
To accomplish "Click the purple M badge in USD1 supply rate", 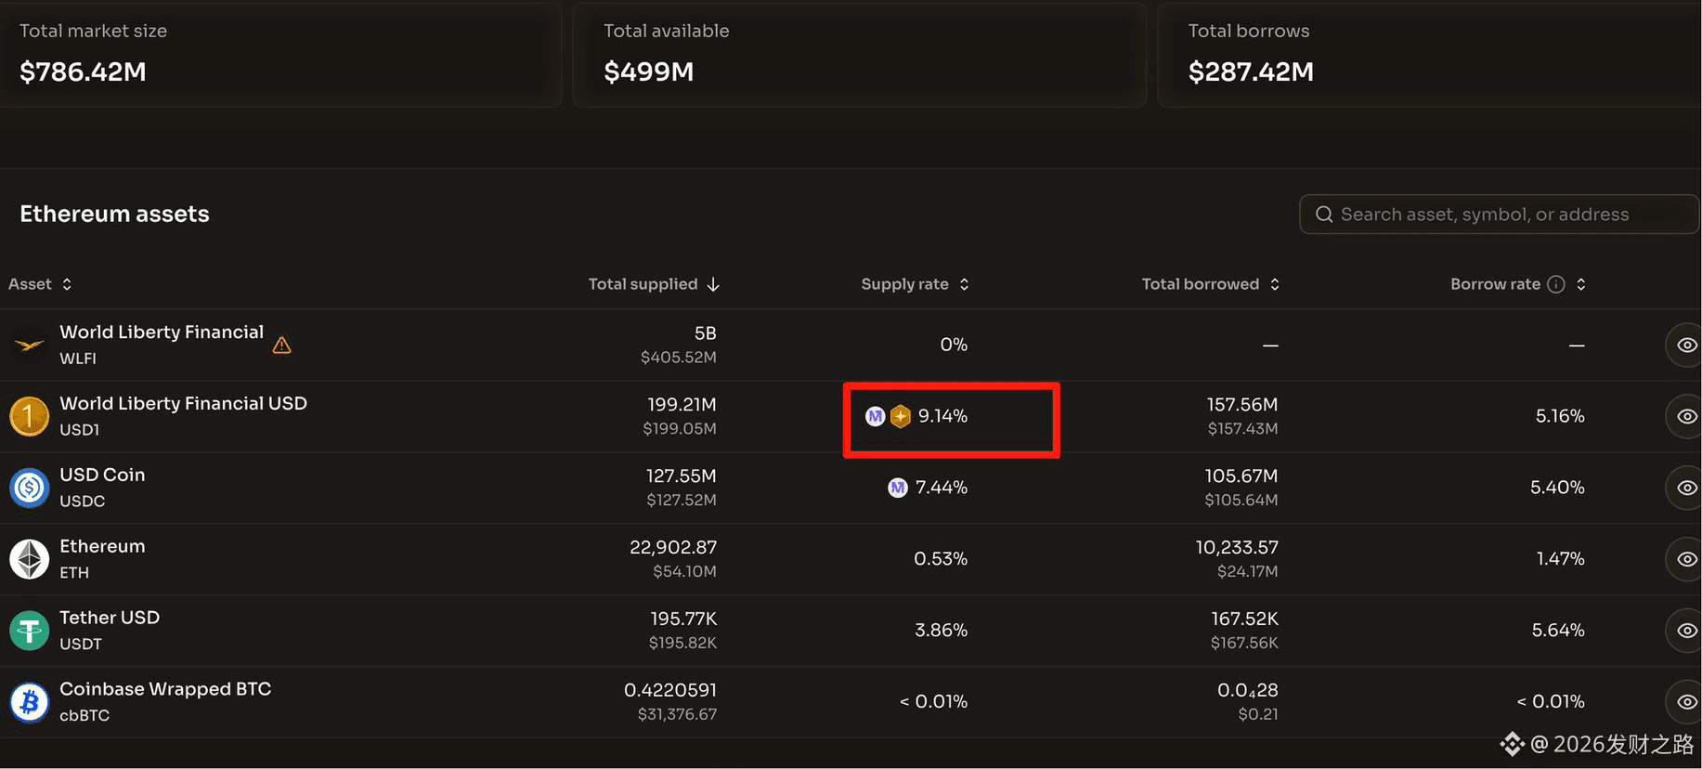I will point(875,416).
